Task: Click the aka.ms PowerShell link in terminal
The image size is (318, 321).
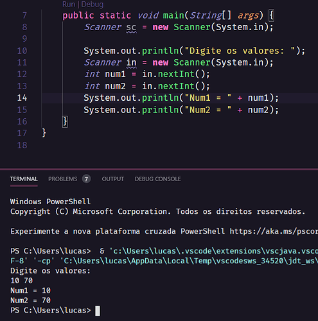Action: point(274,231)
